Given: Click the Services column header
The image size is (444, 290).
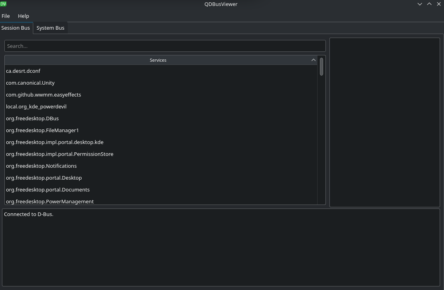Looking at the screenshot, I should pos(158,60).
